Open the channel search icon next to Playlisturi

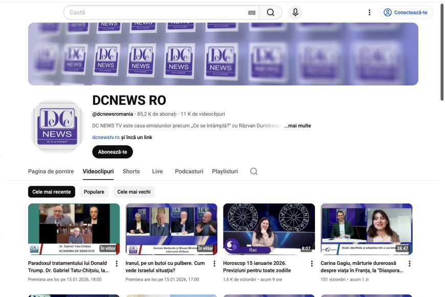pyautogui.click(x=252, y=171)
